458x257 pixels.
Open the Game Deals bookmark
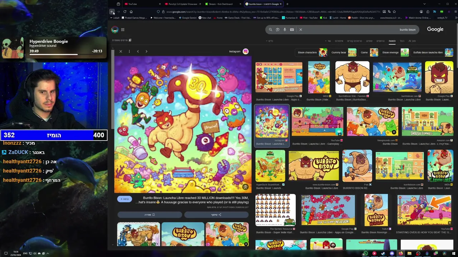click(x=238, y=18)
